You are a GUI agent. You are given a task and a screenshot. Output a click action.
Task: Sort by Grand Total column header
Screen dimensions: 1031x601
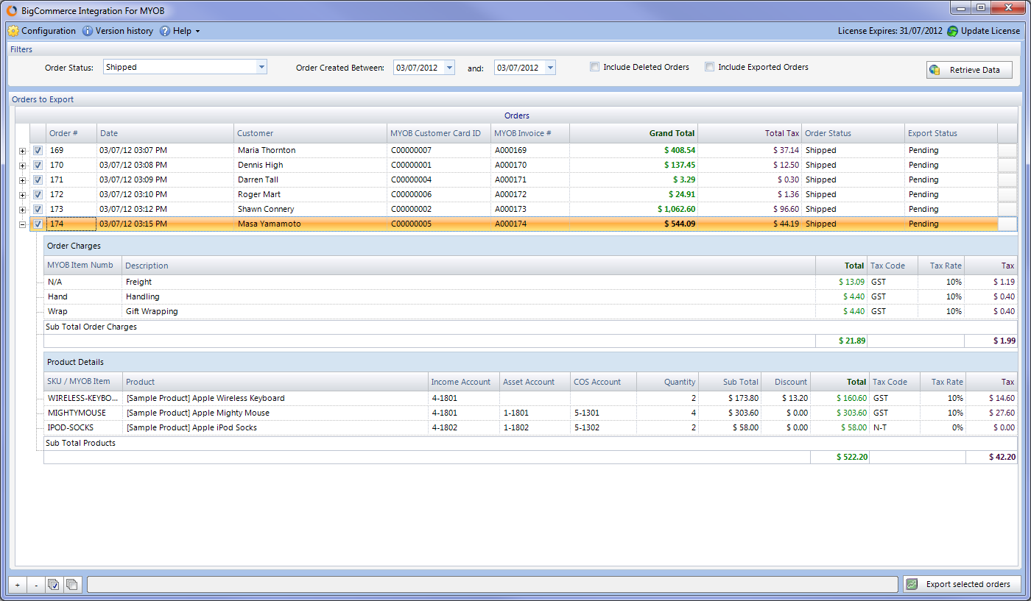[633, 133]
